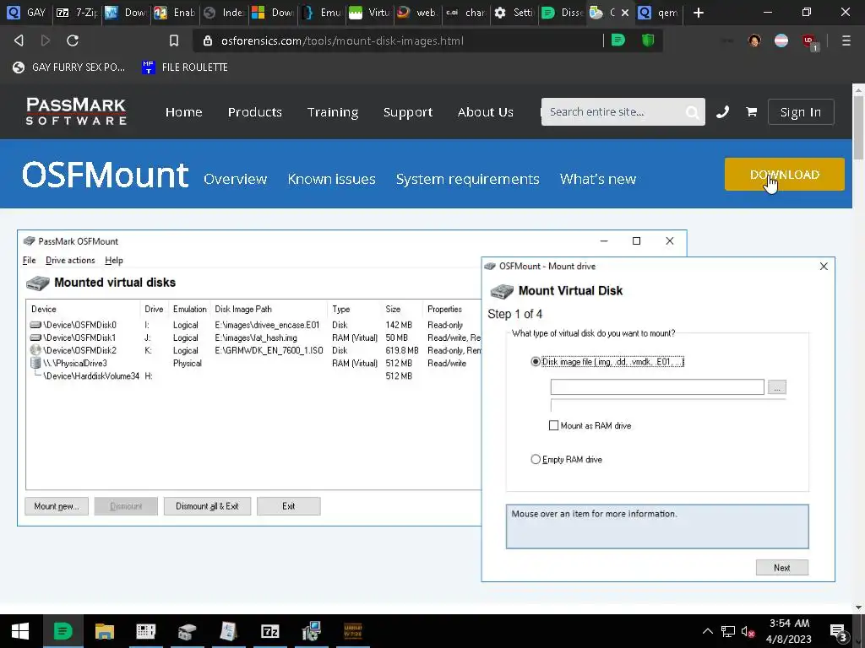Click the green shield icon in address bar

[x=648, y=40]
